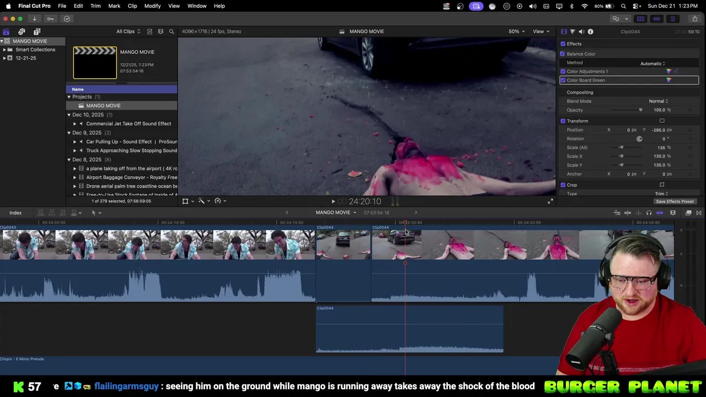Activate Transform onscreen controls icon
The width and height of the screenshot is (706, 397).
point(662,121)
